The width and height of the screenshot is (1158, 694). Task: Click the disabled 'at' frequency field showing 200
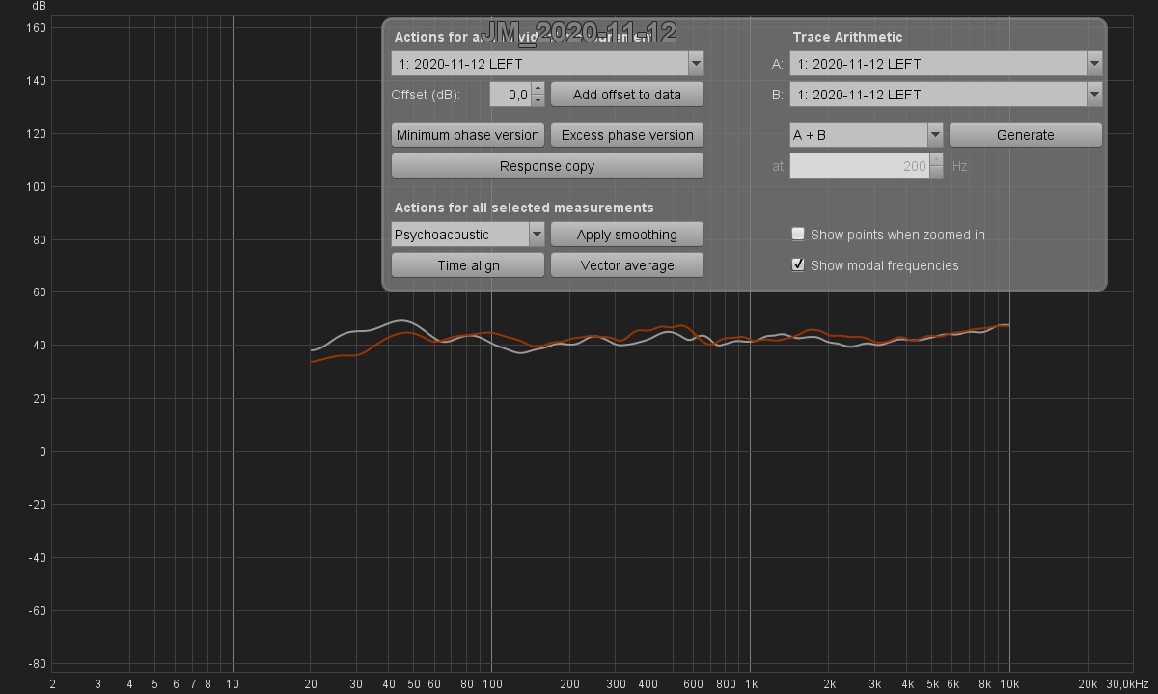[x=859, y=166]
